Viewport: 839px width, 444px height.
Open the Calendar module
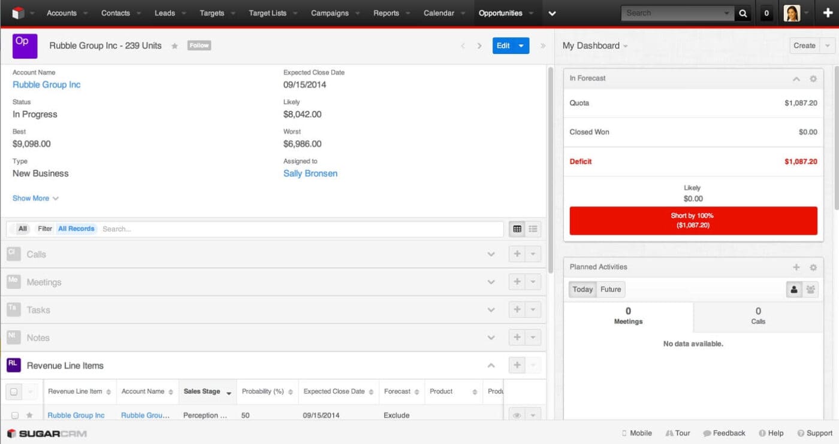coord(439,13)
